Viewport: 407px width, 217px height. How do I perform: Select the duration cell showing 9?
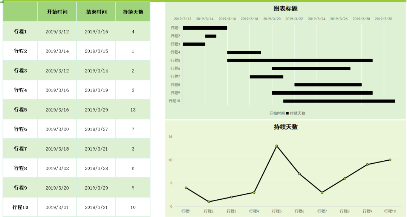[133, 188]
